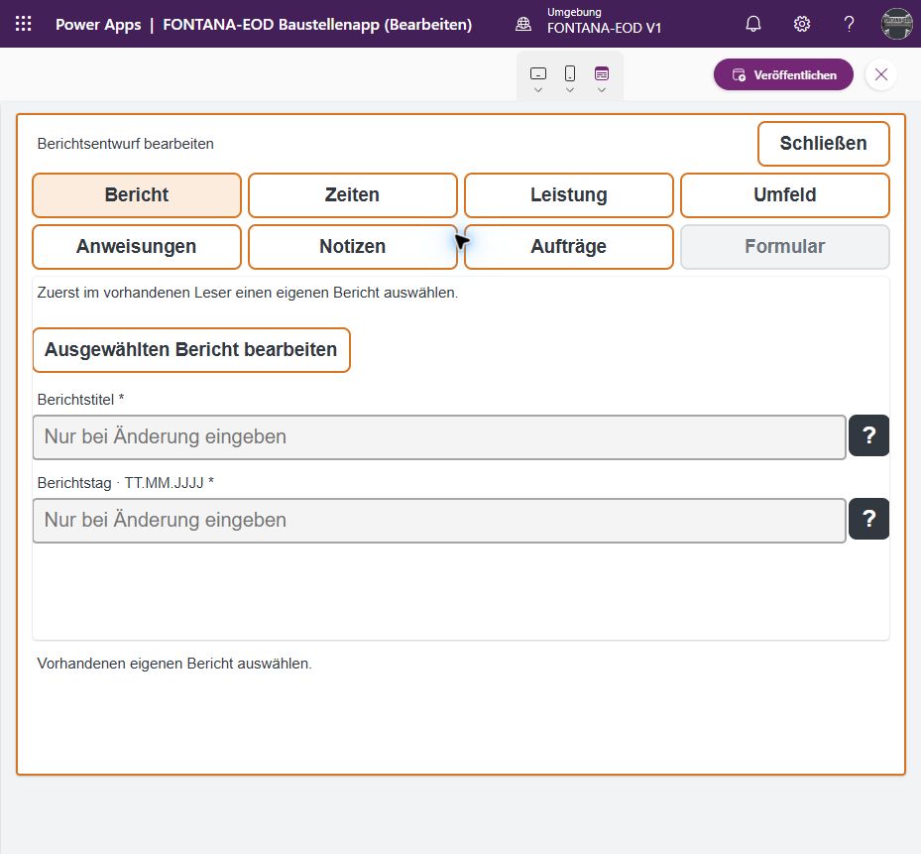Click the Veröffentlichen button

(783, 74)
